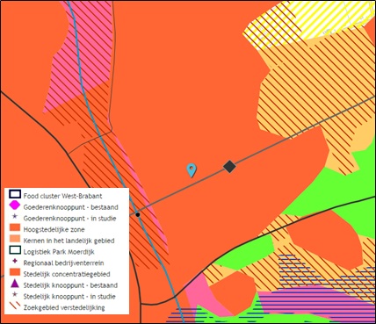Click the Regionaal bedrijventerrein cross symbol
The height and width of the screenshot is (324, 376).
coord(15,262)
